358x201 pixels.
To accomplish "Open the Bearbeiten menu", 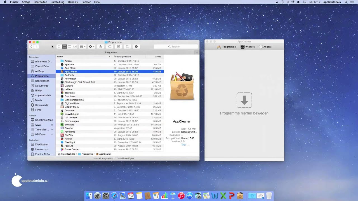I will (x=40, y=2).
